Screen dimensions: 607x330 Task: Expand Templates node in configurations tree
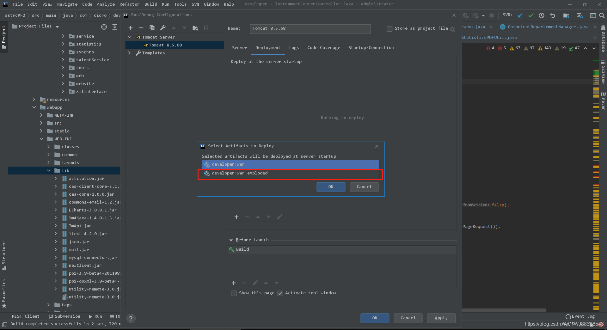point(130,53)
